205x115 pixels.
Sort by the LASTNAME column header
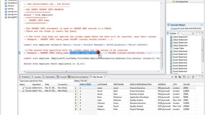point(104,84)
